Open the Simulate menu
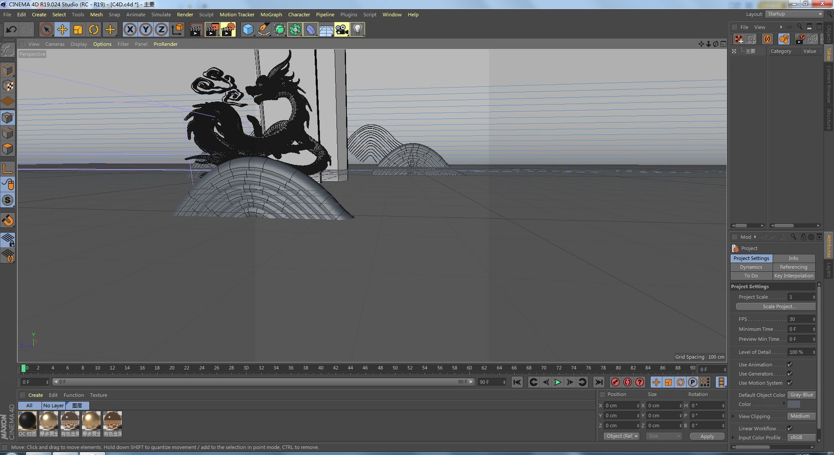 coord(161,14)
